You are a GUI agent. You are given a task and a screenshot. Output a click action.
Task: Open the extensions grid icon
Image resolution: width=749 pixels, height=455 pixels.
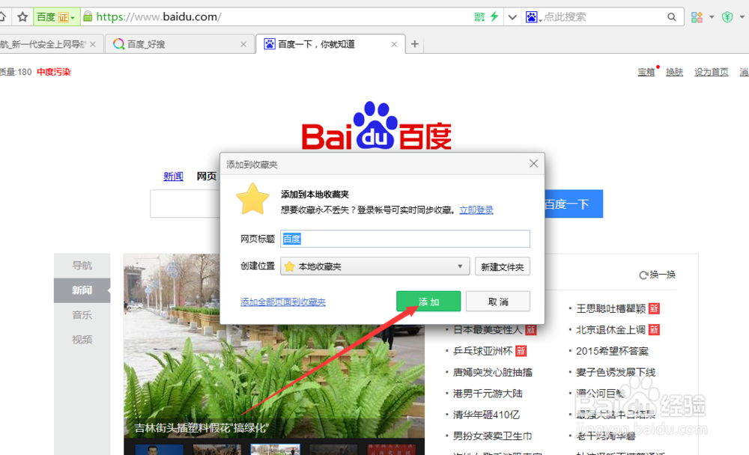point(697,17)
